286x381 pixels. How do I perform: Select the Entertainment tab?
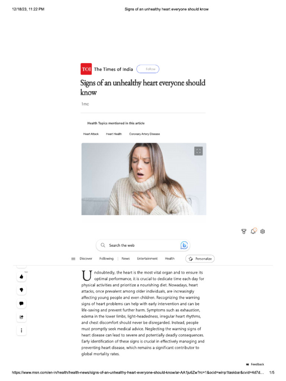tap(147, 259)
